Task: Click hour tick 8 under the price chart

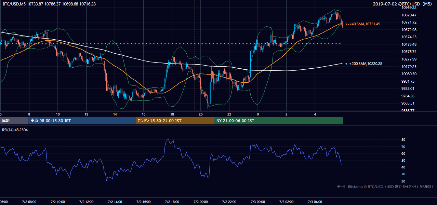Action: point(29,114)
